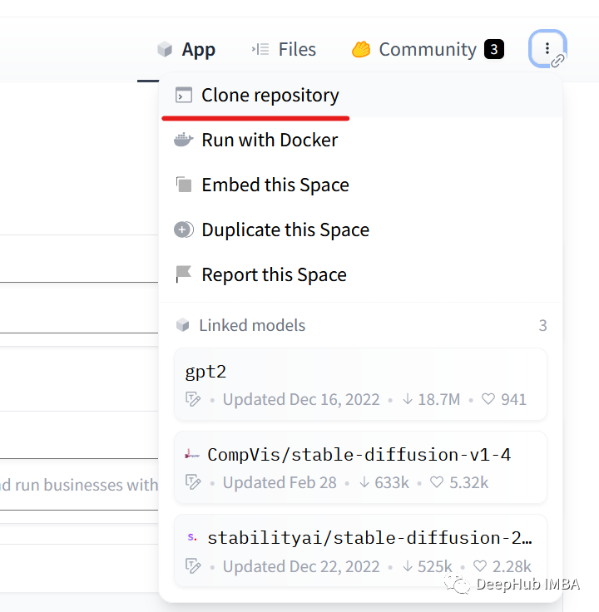Open the Files tab

click(284, 50)
